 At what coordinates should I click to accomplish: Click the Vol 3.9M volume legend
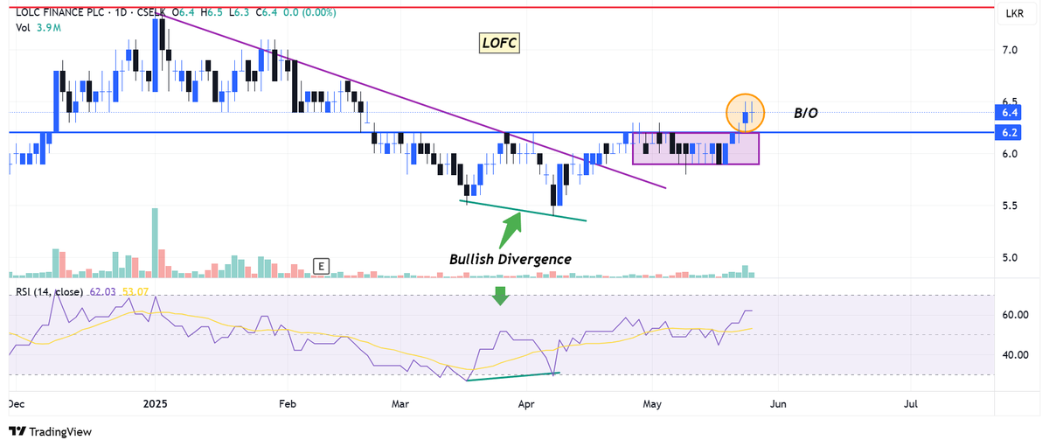click(38, 29)
